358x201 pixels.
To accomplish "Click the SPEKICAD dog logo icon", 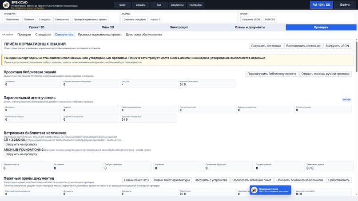I will pyautogui.click(x=6, y=4).
